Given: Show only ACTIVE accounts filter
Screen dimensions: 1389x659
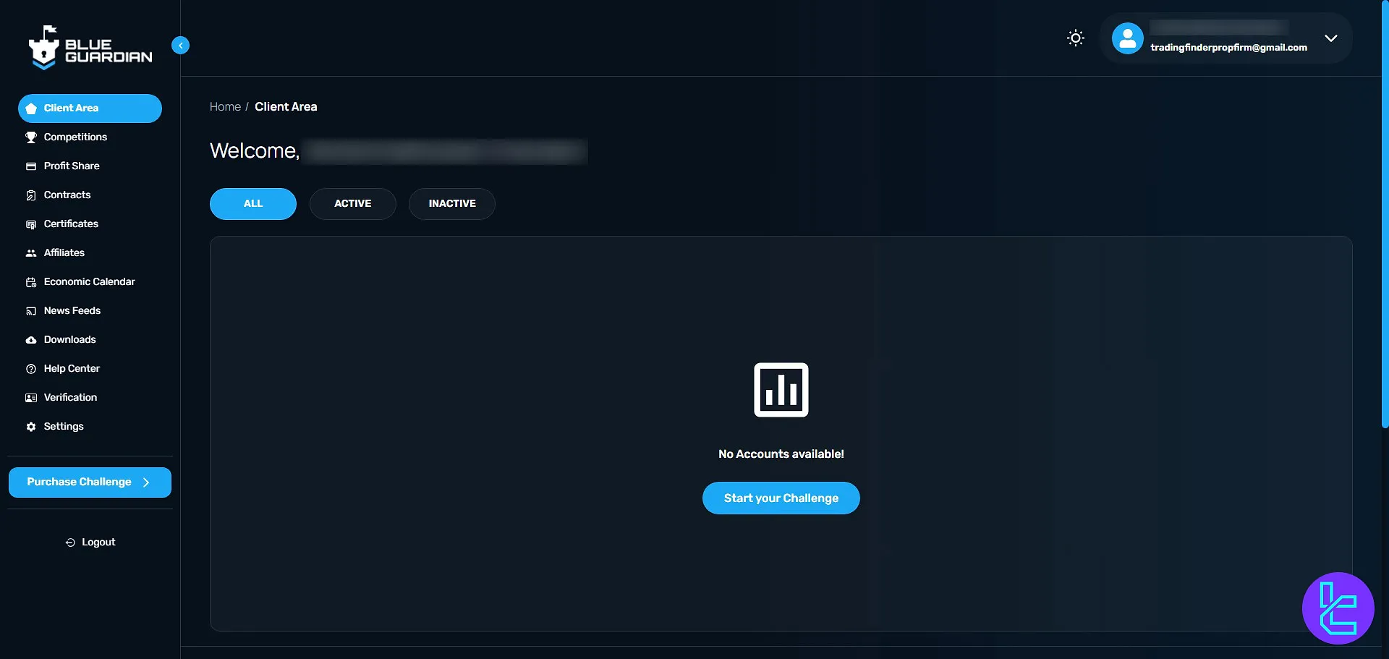Looking at the screenshot, I should pyautogui.click(x=352, y=204).
